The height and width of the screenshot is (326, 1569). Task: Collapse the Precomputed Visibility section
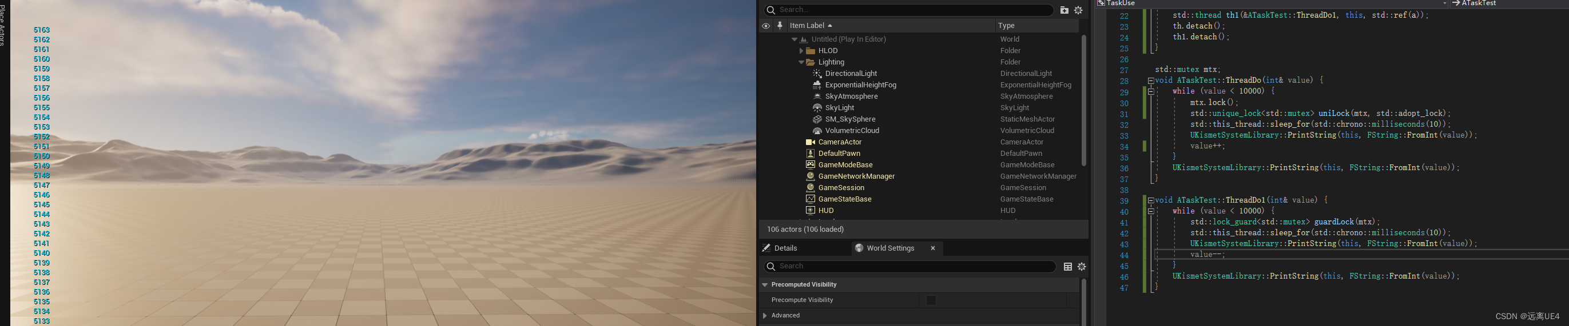tap(765, 285)
